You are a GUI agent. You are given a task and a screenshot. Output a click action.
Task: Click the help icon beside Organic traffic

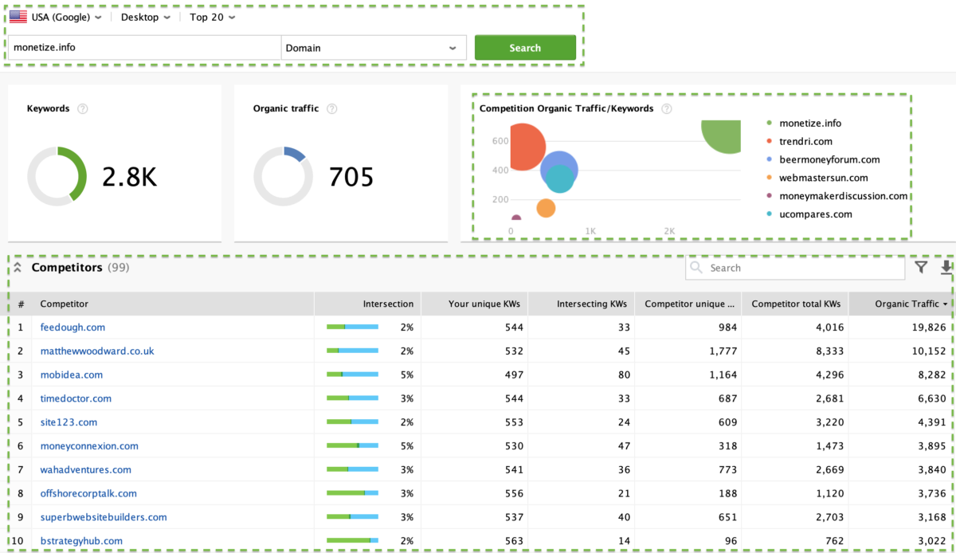pos(332,108)
